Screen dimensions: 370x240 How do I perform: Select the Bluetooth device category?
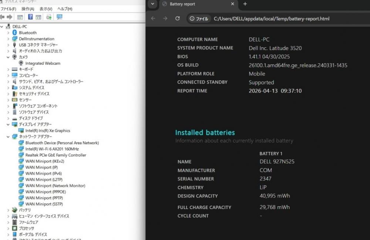tap(28, 33)
